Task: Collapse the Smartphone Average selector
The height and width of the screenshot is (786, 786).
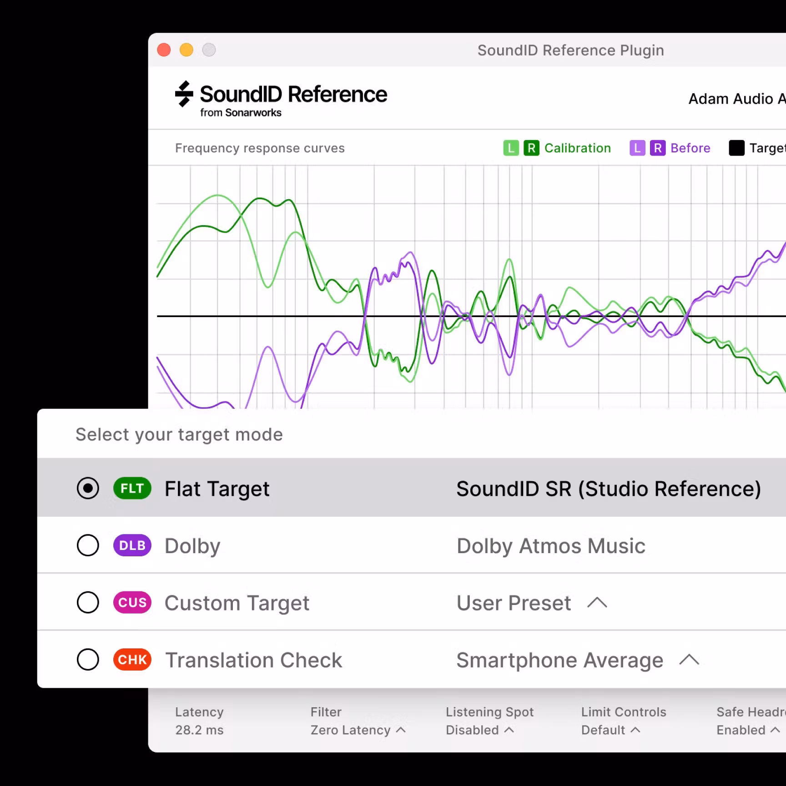Action: tap(690, 660)
